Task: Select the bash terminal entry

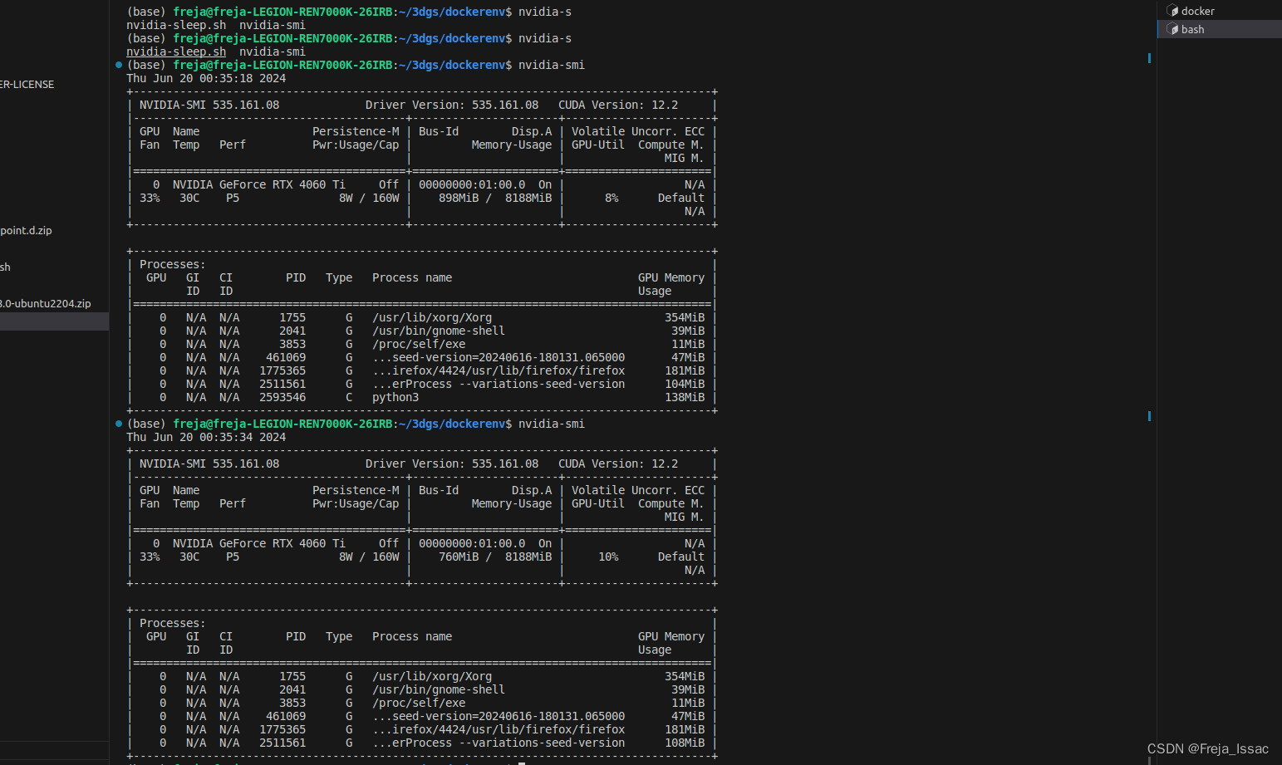Action: (1192, 29)
